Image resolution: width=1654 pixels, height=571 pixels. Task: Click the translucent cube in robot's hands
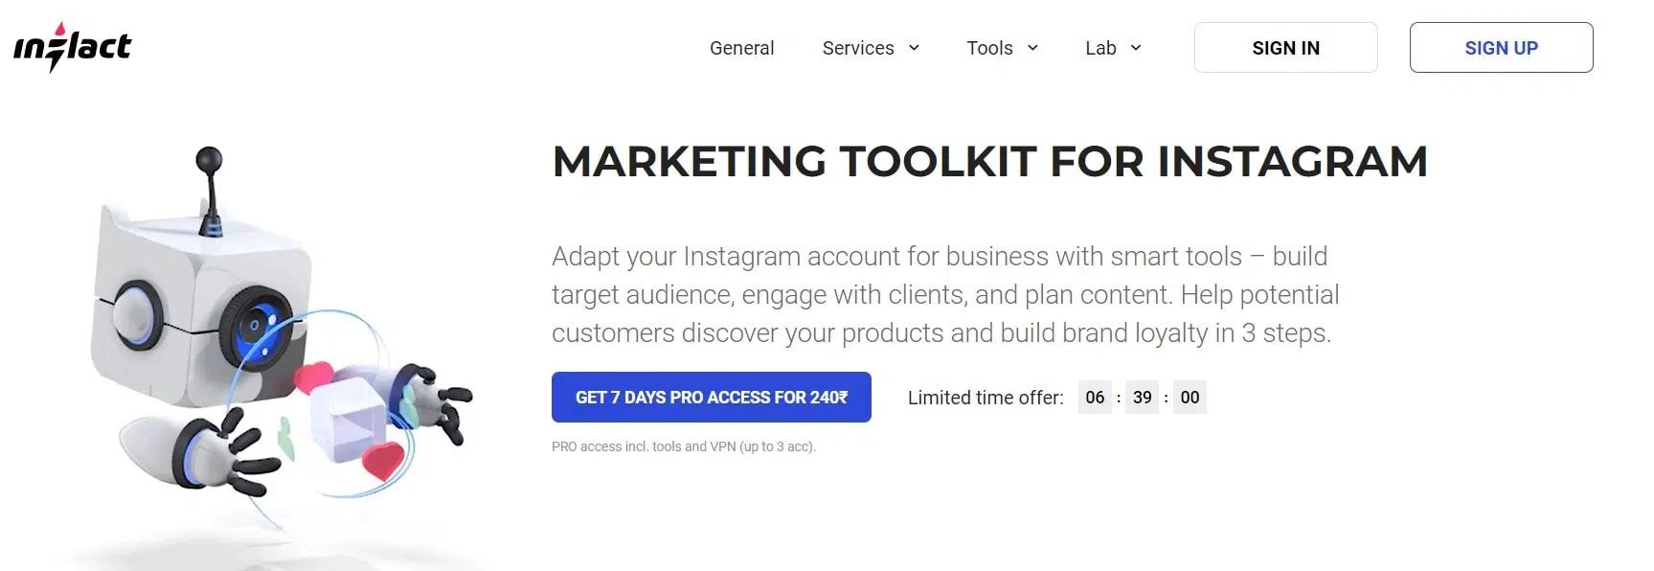pyautogui.click(x=347, y=418)
